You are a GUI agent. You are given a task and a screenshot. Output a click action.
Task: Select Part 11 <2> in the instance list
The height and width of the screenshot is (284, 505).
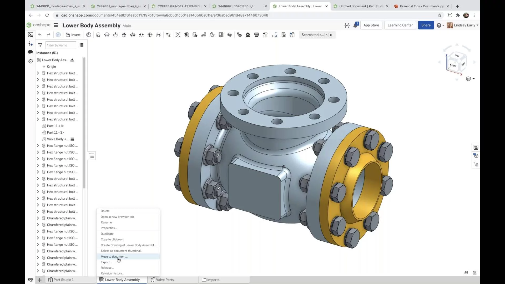(x=55, y=133)
